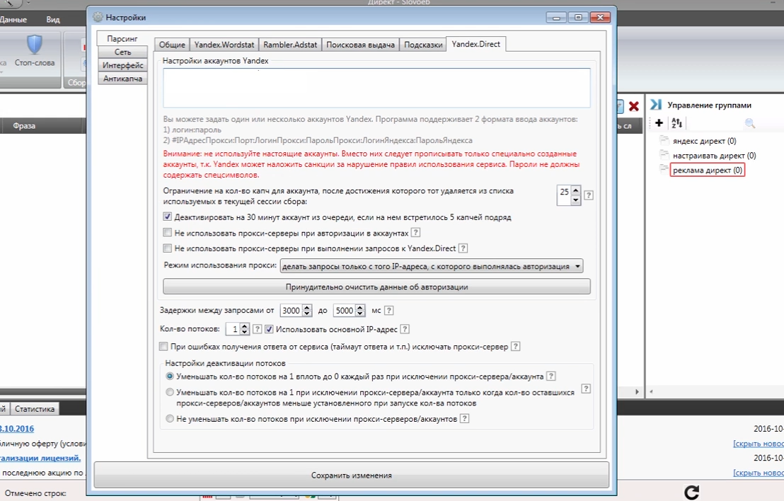Open the Rambler.Adstat tab

[290, 45]
